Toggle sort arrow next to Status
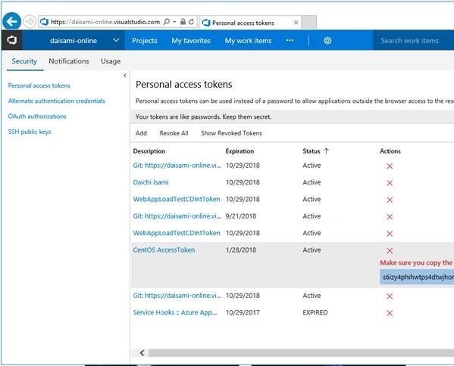This screenshot has height=366, width=454. tap(327, 151)
